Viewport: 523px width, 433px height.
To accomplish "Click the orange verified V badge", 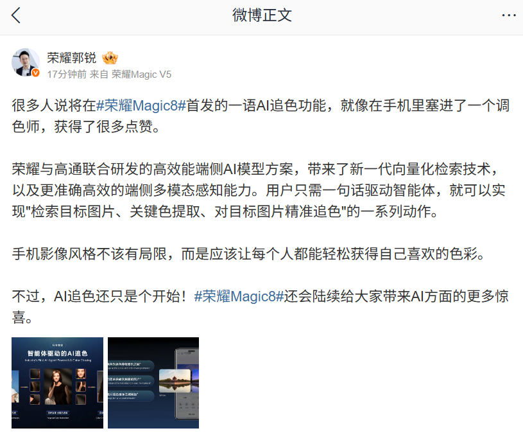I will point(35,73).
